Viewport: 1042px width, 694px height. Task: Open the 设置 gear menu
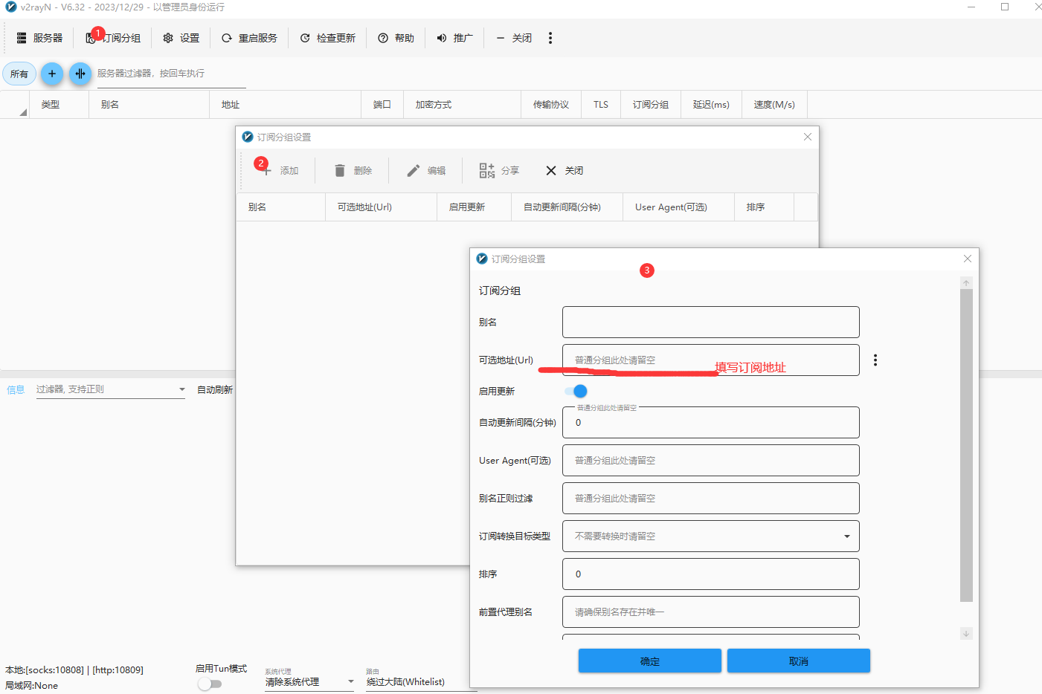[x=181, y=38]
